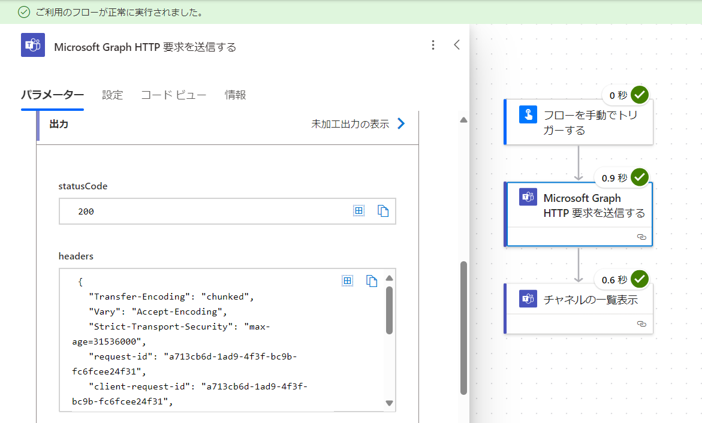Click the headers box scroll up arrow

point(390,279)
